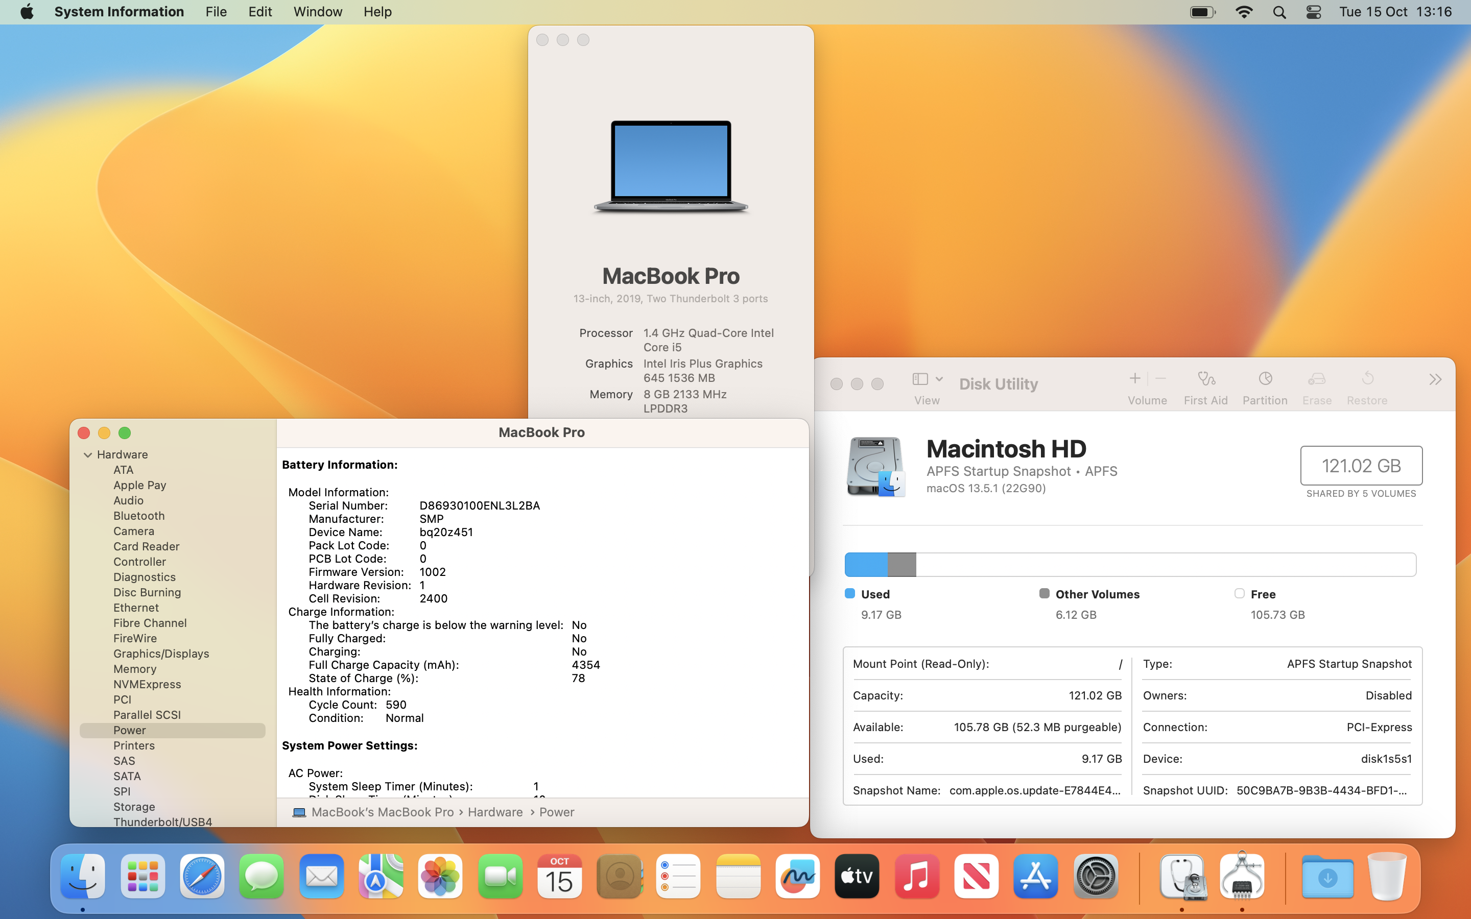The width and height of the screenshot is (1471, 919).
Task: Open Reminders from the Dock
Action: (x=678, y=876)
